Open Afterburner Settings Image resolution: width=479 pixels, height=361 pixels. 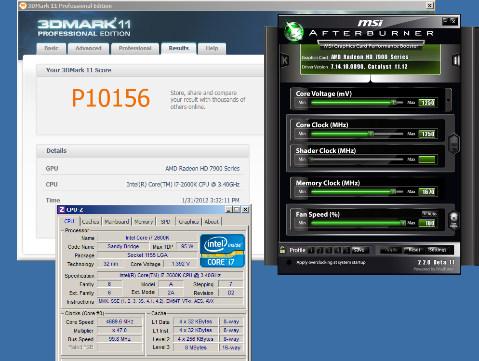pos(438,250)
